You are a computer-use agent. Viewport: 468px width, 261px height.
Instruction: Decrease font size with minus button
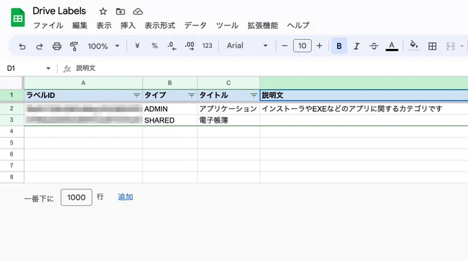(x=284, y=45)
